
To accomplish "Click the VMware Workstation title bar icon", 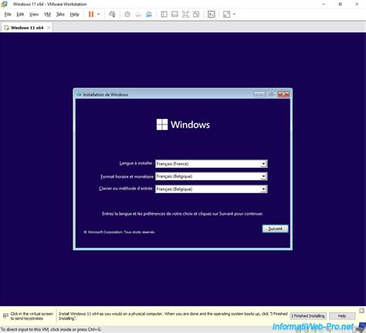I will pos(4,4).
